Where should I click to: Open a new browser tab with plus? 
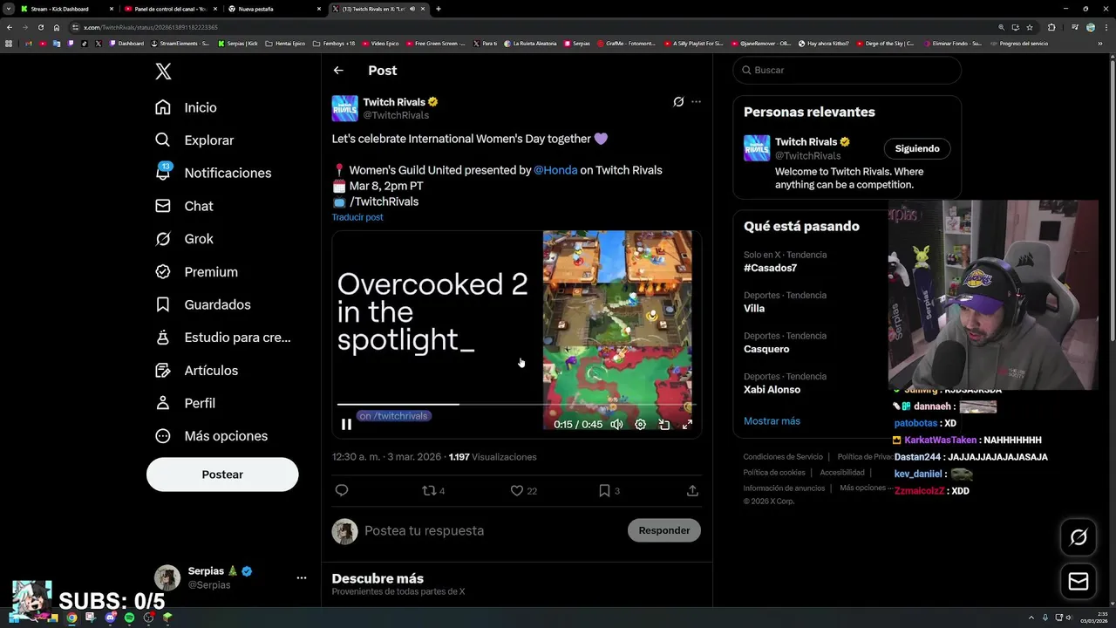439,9
